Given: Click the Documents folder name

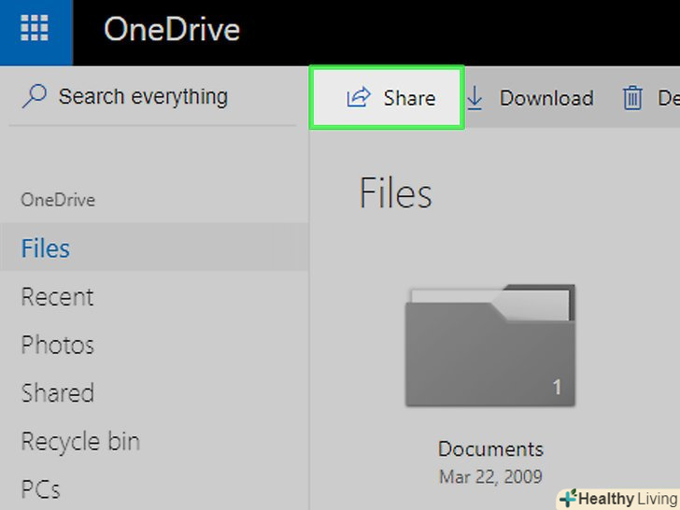Looking at the screenshot, I should point(490,449).
